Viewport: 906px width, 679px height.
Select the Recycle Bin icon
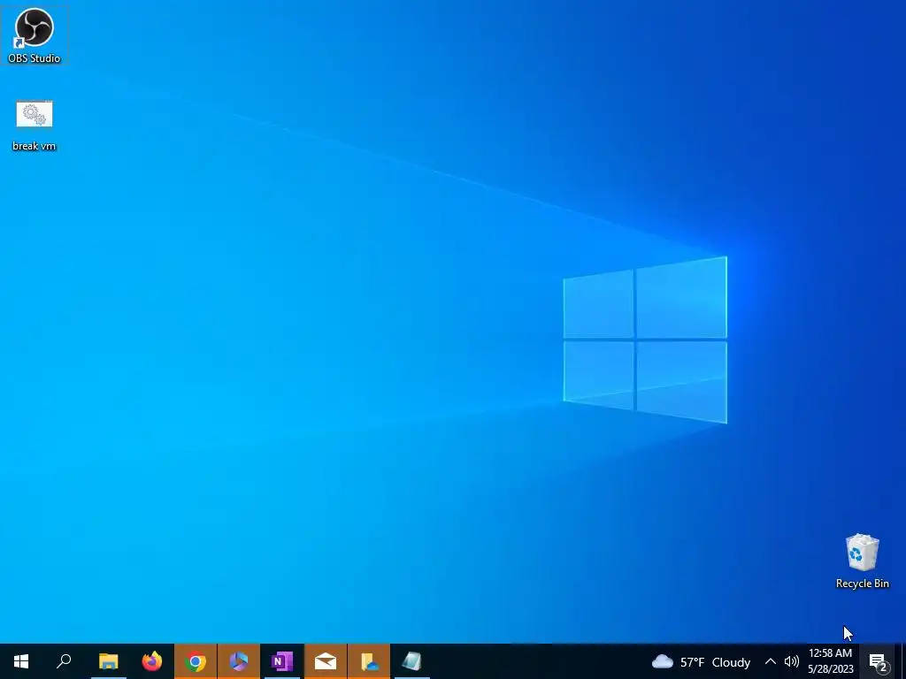862,561
